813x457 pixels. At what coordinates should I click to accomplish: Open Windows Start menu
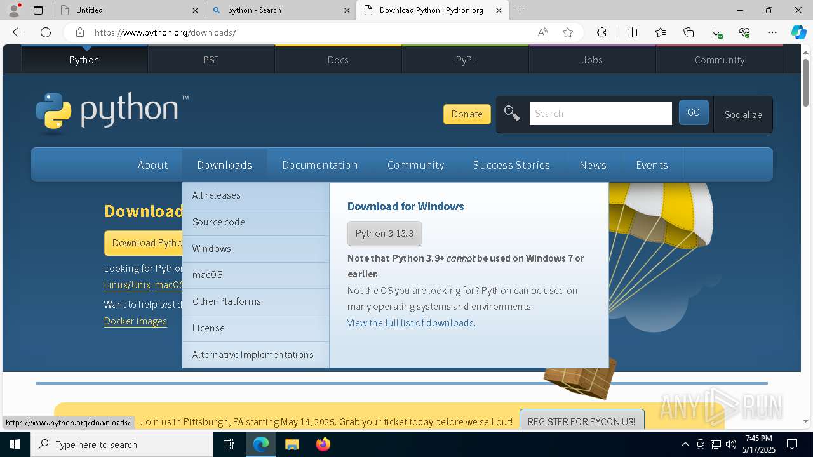[x=15, y=444]
